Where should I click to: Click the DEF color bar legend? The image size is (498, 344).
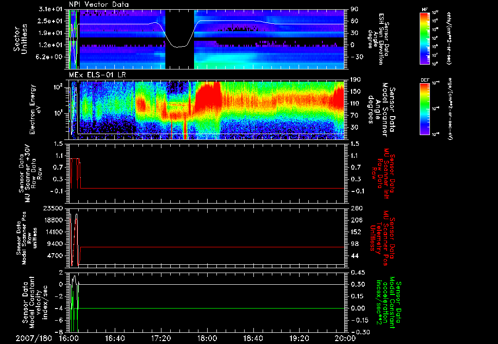pos(425,109)
